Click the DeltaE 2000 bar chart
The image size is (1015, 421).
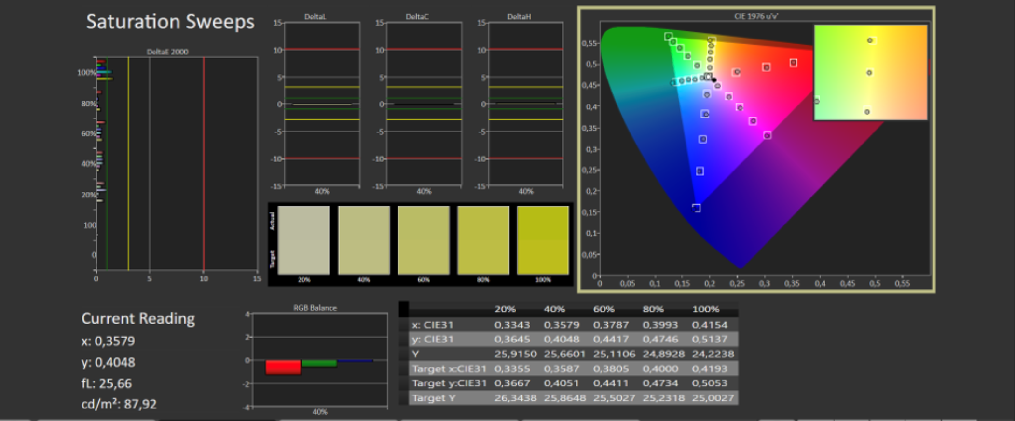tap(177, 163)
